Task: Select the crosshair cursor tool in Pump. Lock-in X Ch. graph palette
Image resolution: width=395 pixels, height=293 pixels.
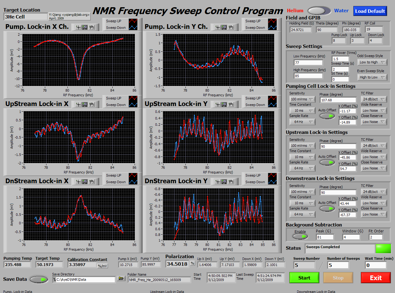Action: (x=78, y=27)
